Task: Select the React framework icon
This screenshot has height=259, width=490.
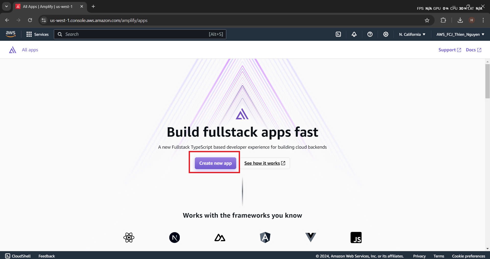Action: pos(128,237)
